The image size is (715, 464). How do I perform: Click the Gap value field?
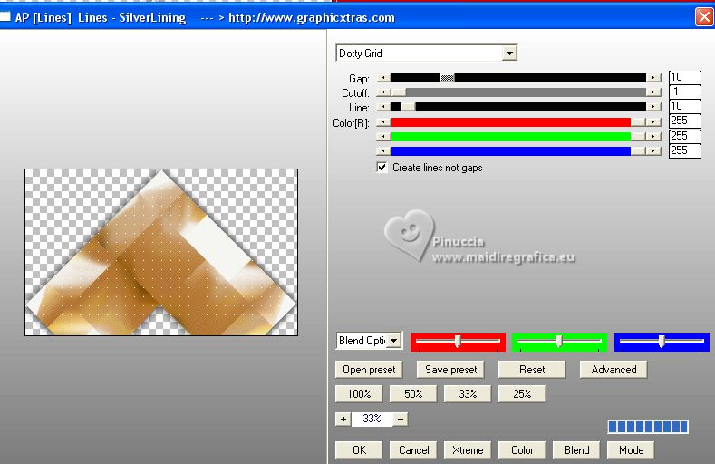point(684,77)
